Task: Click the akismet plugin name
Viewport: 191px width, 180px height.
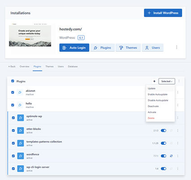Action: pos(30,91)
